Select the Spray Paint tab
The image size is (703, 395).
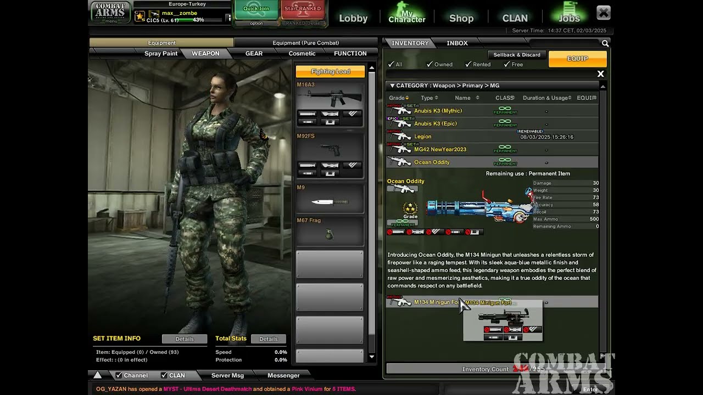click(161, 53)
